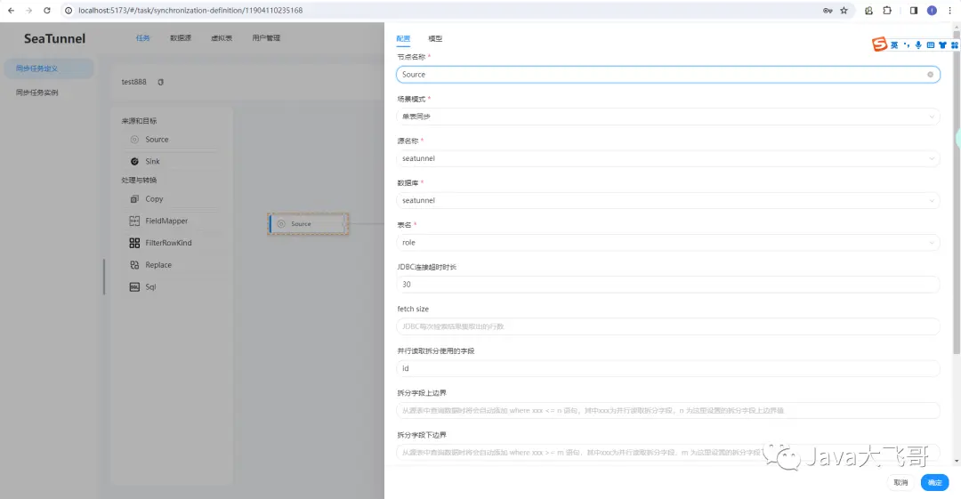Screen dimensions: 961x499
Task: Click the Sogou input method S logo
Action: [x=879, y=44]
